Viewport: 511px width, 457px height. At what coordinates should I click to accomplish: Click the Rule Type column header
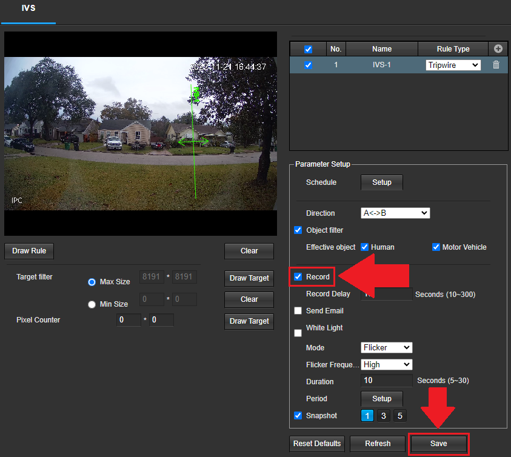coord(453,49)
